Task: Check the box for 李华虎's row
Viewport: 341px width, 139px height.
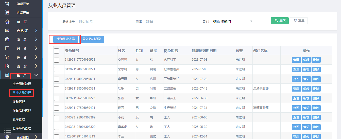Action: coord(57,127)
